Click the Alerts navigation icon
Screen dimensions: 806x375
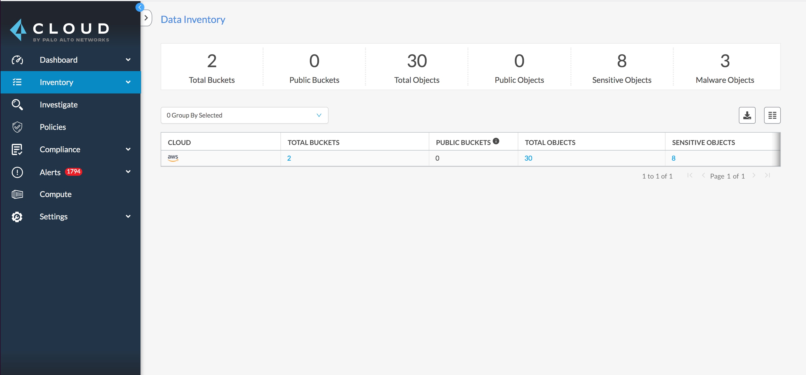(x=17, y=171)
